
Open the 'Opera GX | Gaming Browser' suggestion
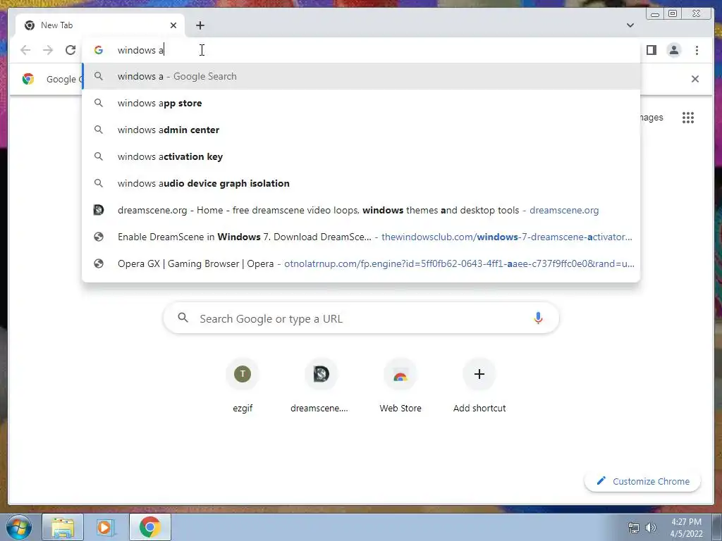(x=361, y=263)
